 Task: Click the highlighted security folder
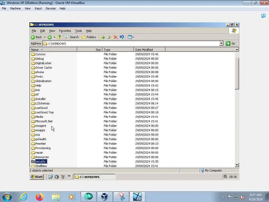click(x=39, y=161)
